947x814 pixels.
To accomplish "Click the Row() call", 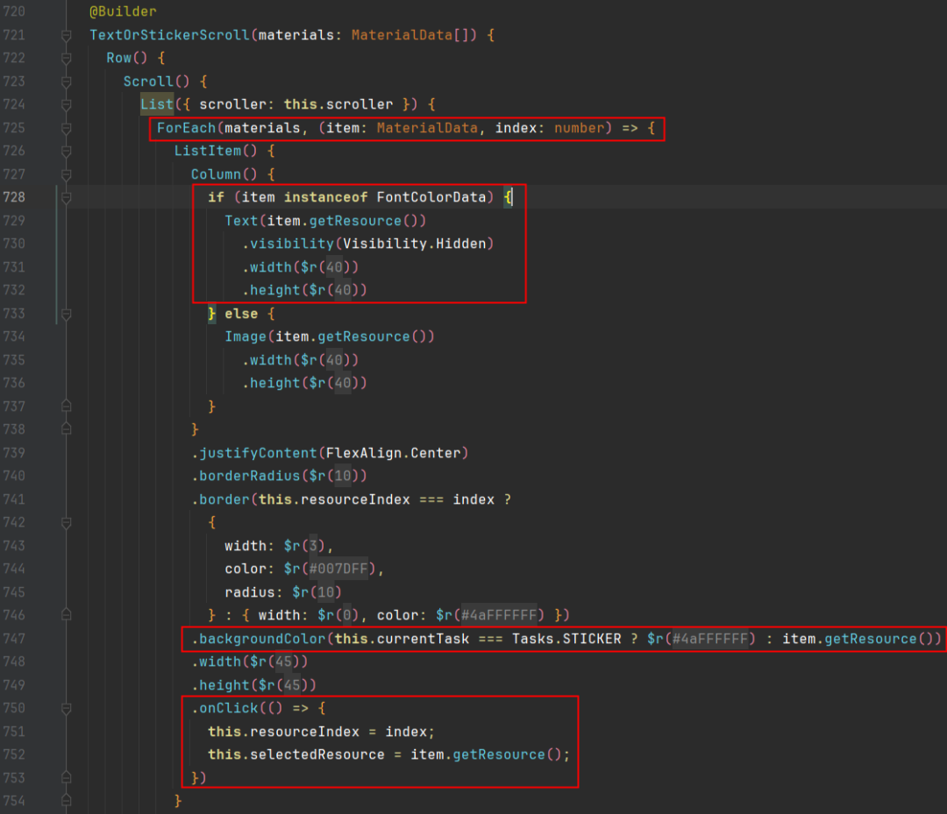I will click(x=127, y=58).
